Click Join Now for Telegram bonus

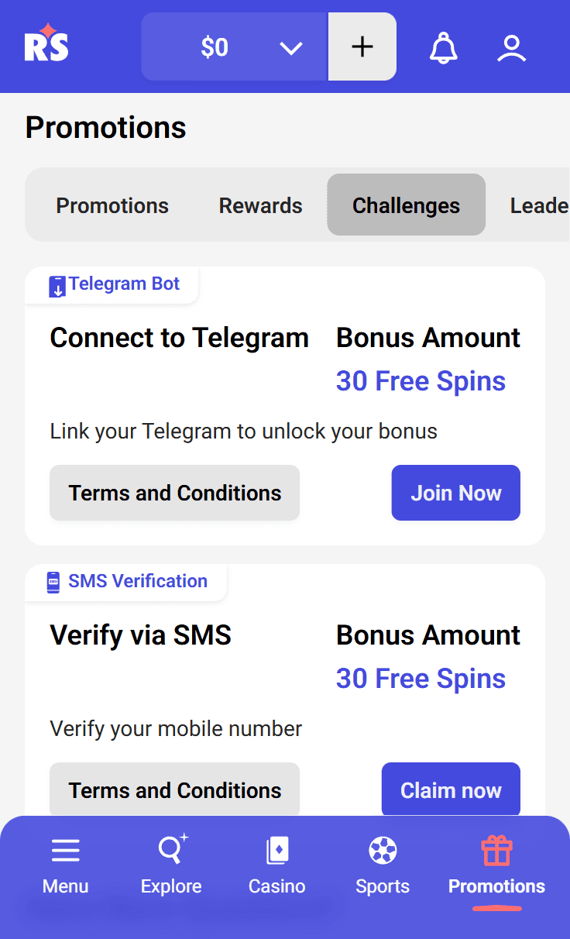pyautogui.click(x=455, y=493)
